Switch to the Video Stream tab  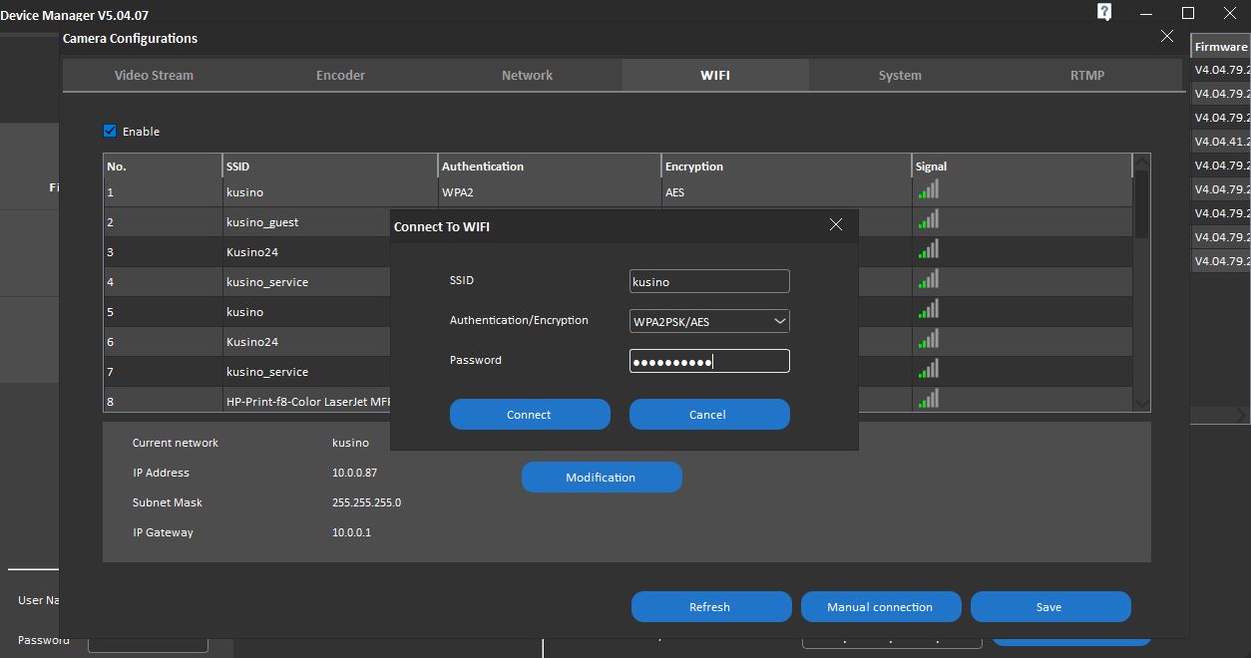pyautogui.click(x=154, y=75)
